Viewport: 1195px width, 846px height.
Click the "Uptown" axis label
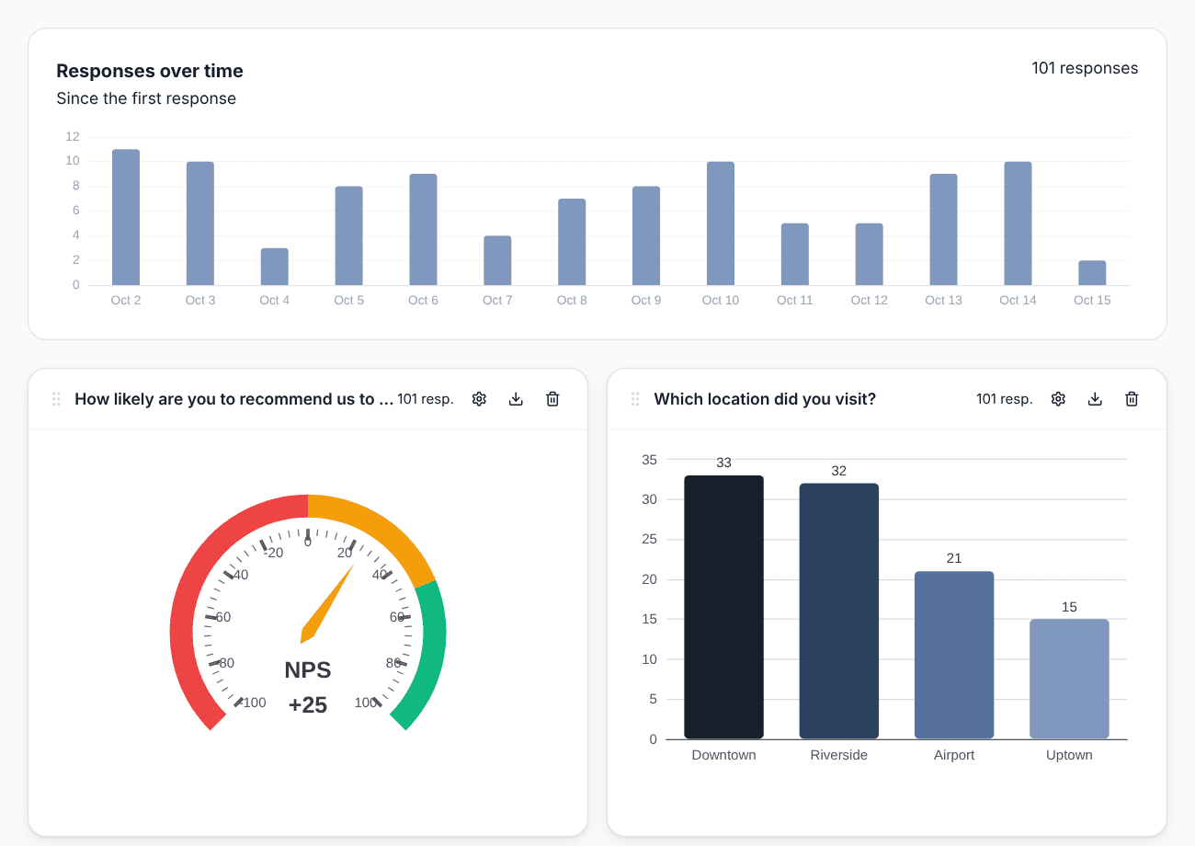tap(1069, 755)
